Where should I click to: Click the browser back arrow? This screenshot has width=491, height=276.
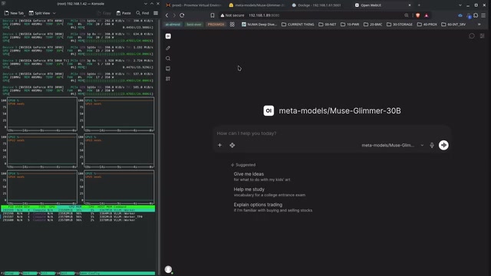tap(167, 15)
